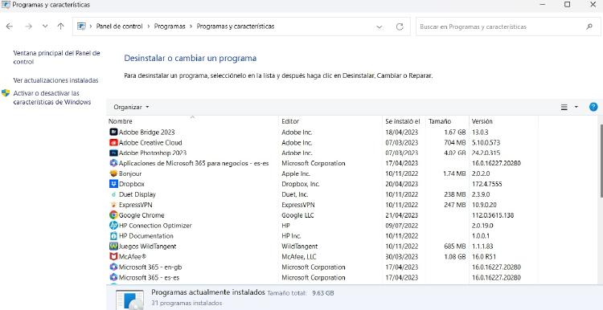Click the HP Connection Optimizer icon
Viewport: 603px width, 310px height.
pyautogui.click(x=113, y=226)
